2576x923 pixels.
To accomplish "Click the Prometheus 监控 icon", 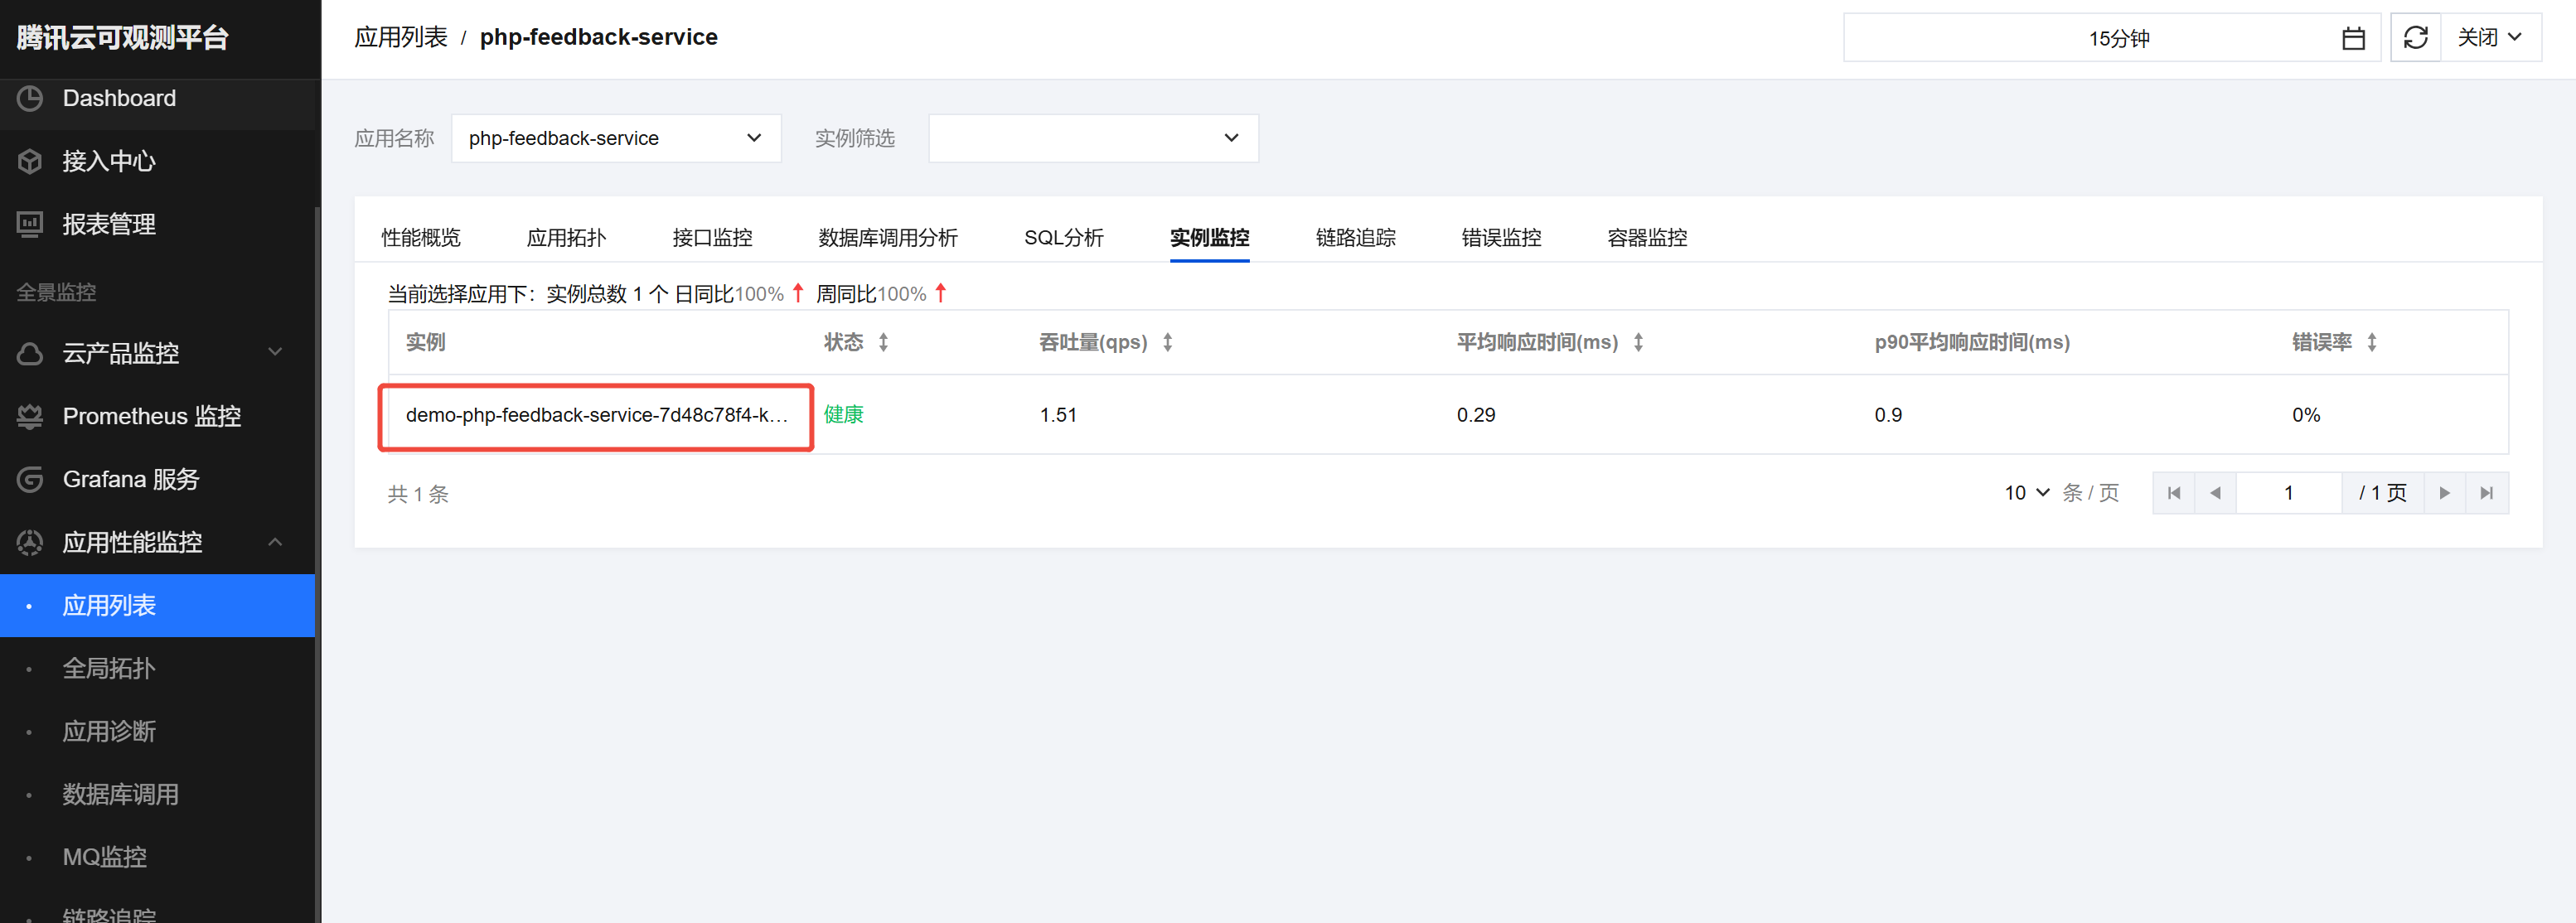I will (30, 416).
